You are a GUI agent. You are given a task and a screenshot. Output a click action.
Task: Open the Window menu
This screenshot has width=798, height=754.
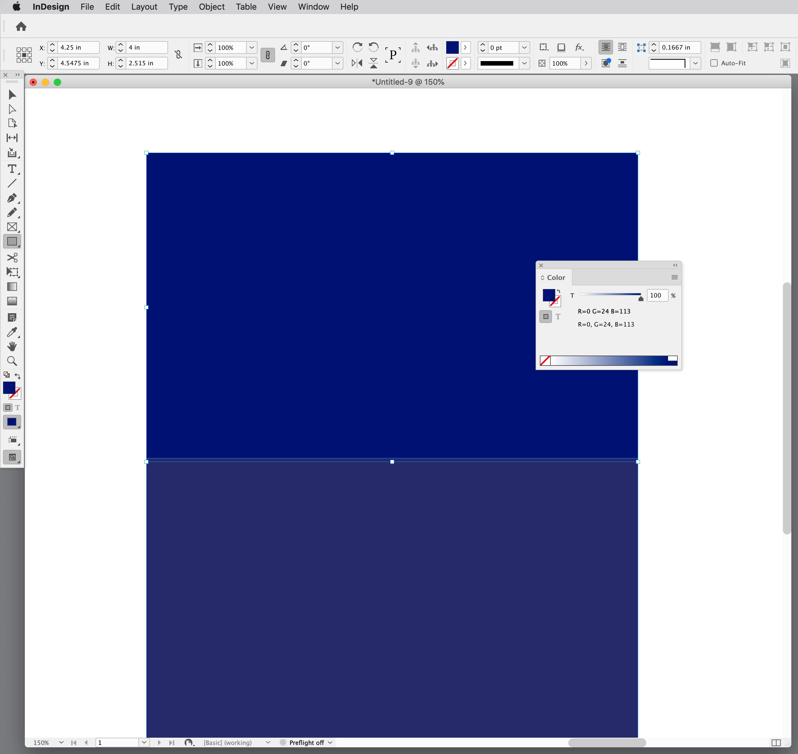(313, 7)
